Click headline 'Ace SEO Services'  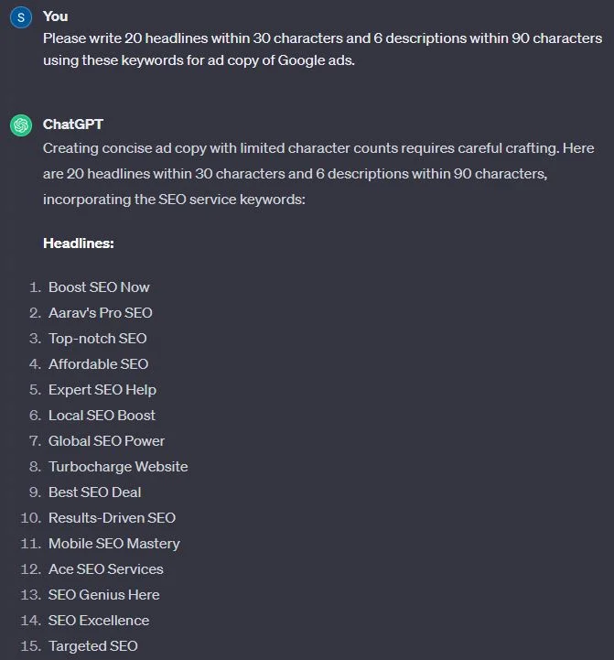(x=106, y=569)
